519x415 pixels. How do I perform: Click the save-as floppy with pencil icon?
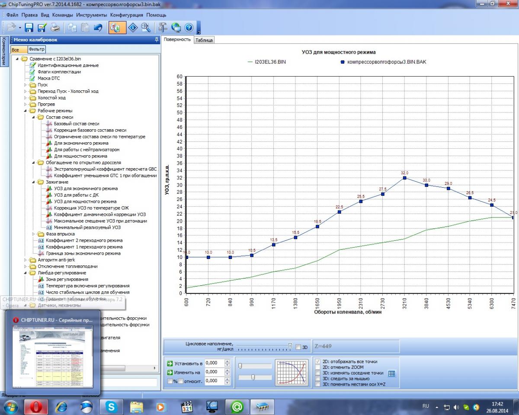click(42, 28)
